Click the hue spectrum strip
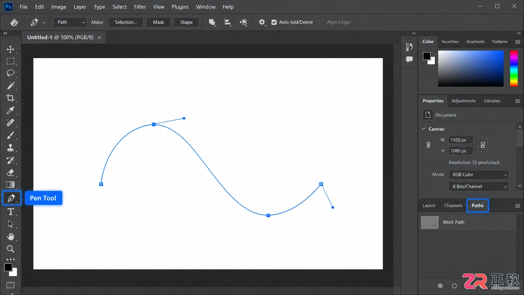The height and width of the screenshot is (295, 524). (513, 68)
